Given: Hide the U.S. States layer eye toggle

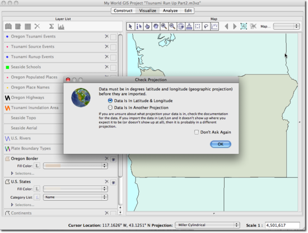Looking at the screenshot, I should click(x=113, y=183).
